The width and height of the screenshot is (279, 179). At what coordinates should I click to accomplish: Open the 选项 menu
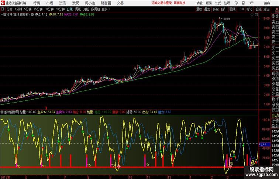coord(227,3)
